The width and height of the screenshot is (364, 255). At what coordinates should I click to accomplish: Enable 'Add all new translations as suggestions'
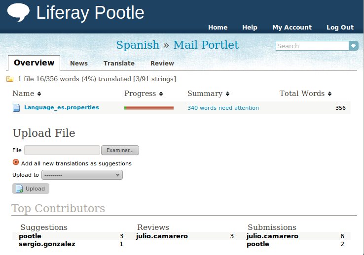click(x=16, y=162)
